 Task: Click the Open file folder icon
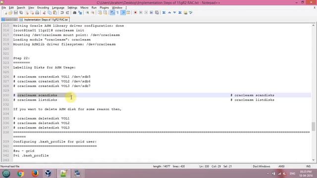click(x=10, y=13)
